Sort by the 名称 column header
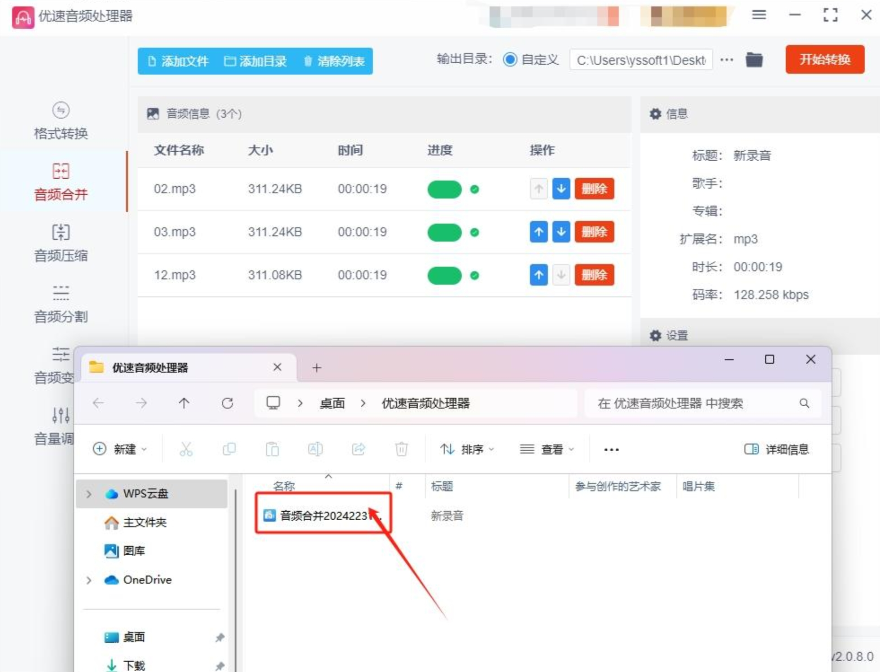Image resolution: width=880 pixels, height=672 pixels. pos(284,486)
